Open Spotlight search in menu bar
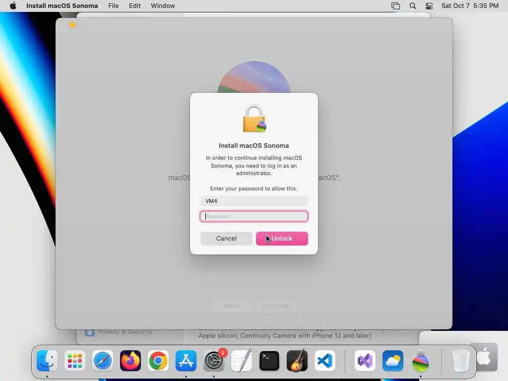This screenshot has width=508, height=381. pos(413,6)
